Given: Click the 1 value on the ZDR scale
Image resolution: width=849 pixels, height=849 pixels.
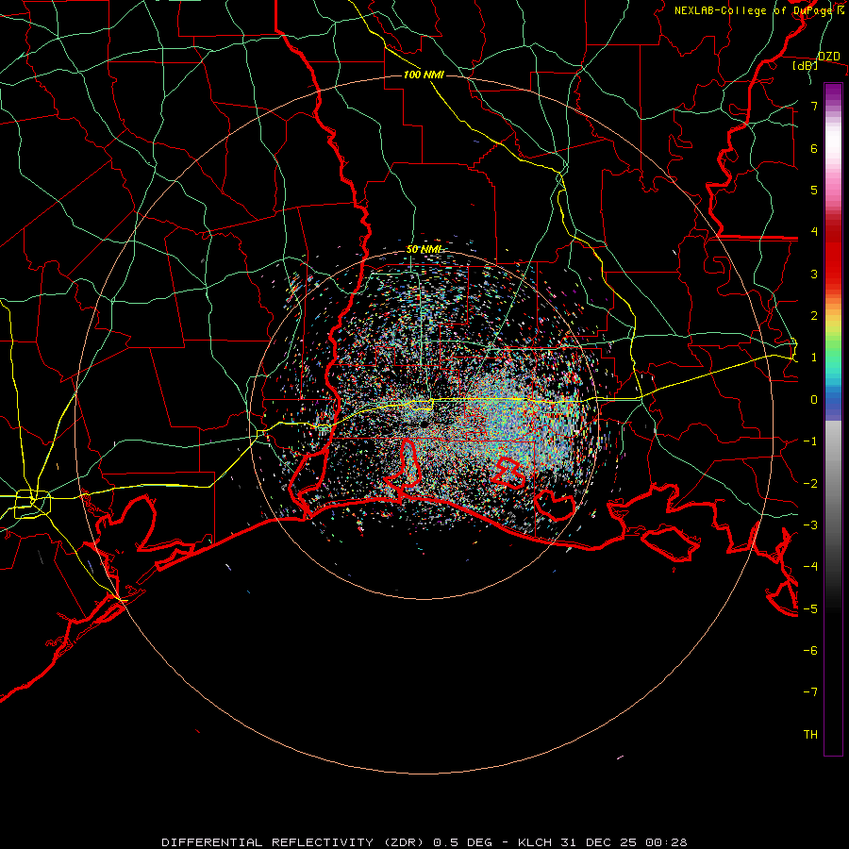Looking at the screenshot, I should [x=814, y=358].
